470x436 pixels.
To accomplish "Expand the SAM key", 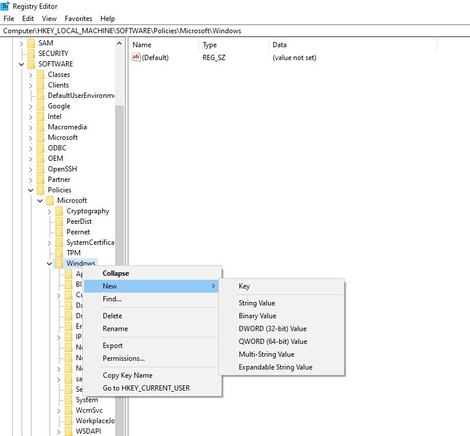I will point(21,44).
